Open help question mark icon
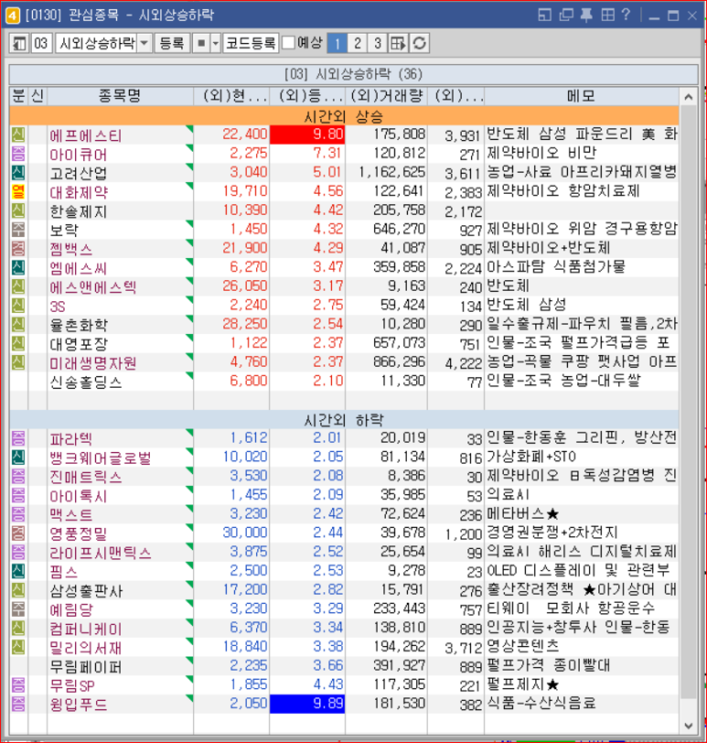 626,15
